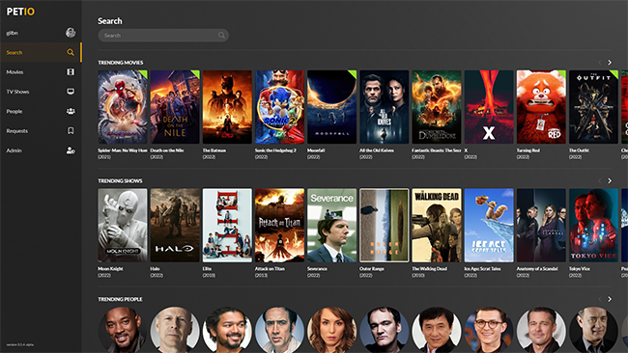Click the Movies film icon
Screen dimensions: 628x353
[71, 72]
